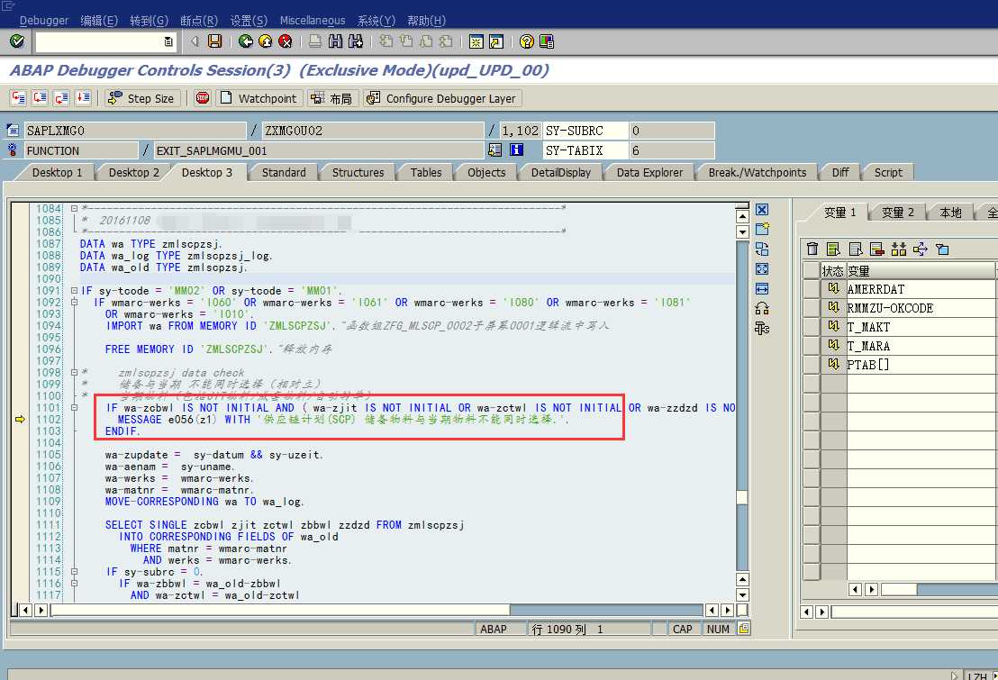The height and width of the screenshot is (680, 998).
Task: Click code editor vertical scroll-up arrow
Action: point(742,216)
